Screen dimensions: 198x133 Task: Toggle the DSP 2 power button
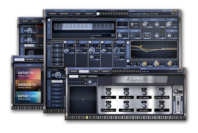pos(77,42)
